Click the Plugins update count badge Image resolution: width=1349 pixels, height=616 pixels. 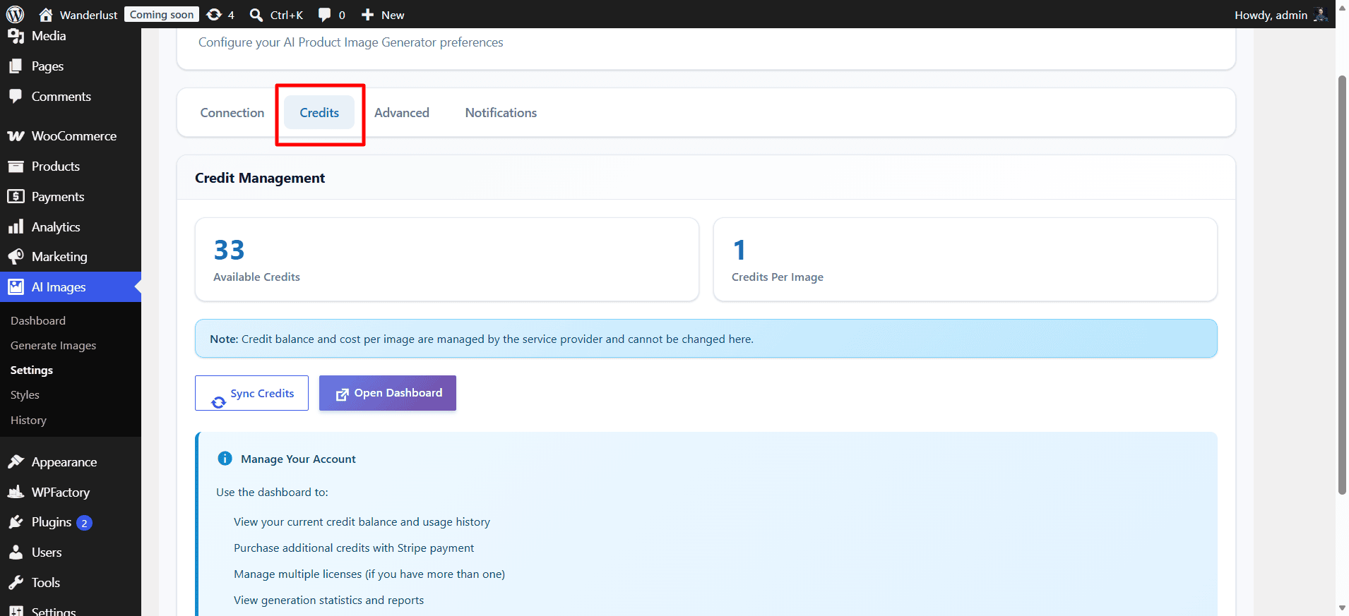pos(84,523)
